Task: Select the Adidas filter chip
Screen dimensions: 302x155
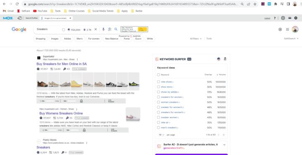Action: tap(68, 39)
